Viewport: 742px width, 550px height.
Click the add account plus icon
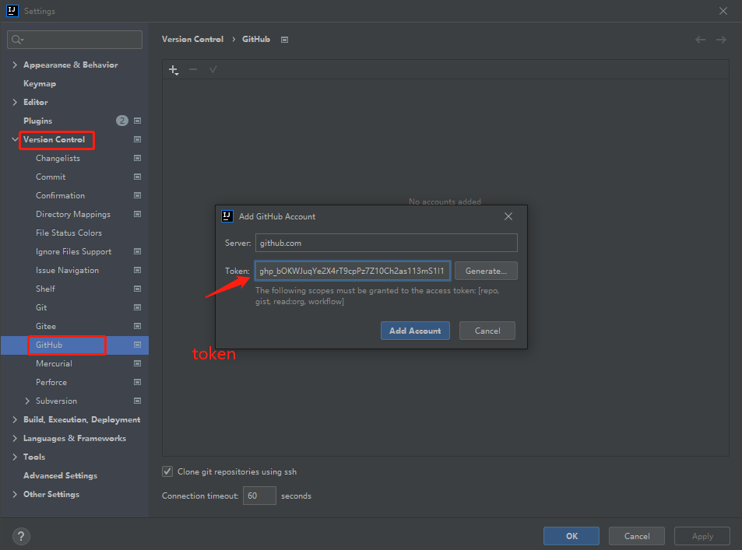173,70
